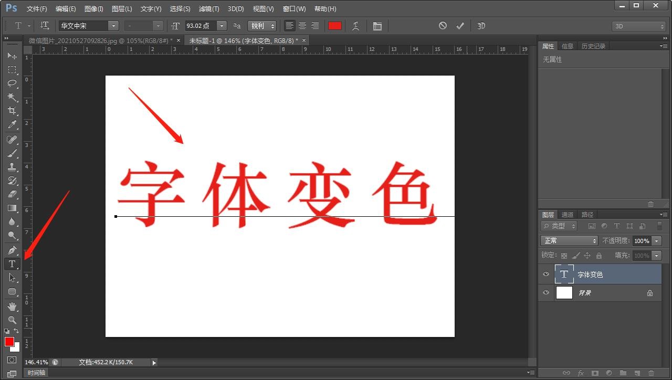
Task: Select the Blur tool
Action: pyautogui.click(x=12, y=222)
